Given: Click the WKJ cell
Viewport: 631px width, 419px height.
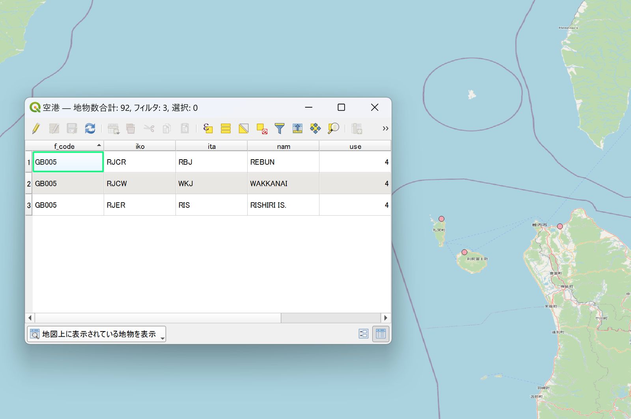Looking at the screenshot, I should click(x=212, y=184).
